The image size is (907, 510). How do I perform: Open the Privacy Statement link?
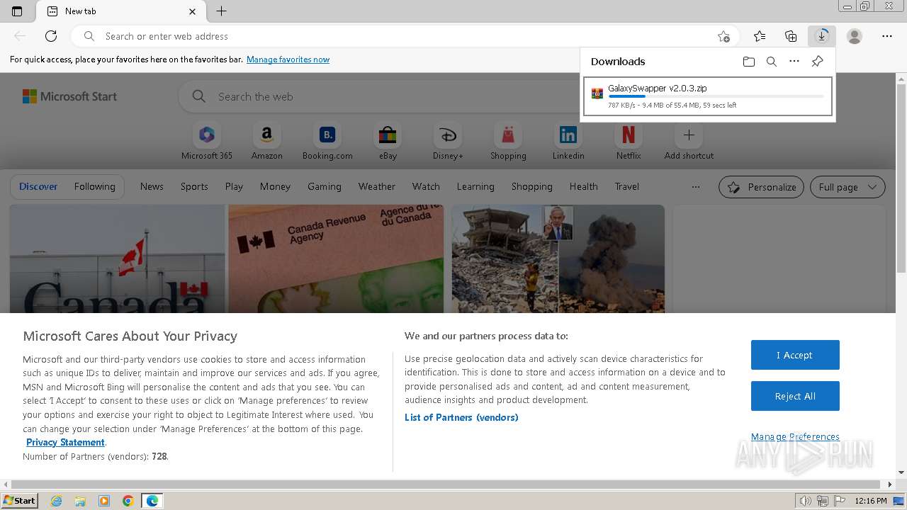[x=65, y=442]
